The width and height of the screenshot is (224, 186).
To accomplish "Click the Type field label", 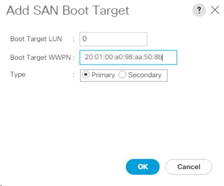I will click(18, 74).
